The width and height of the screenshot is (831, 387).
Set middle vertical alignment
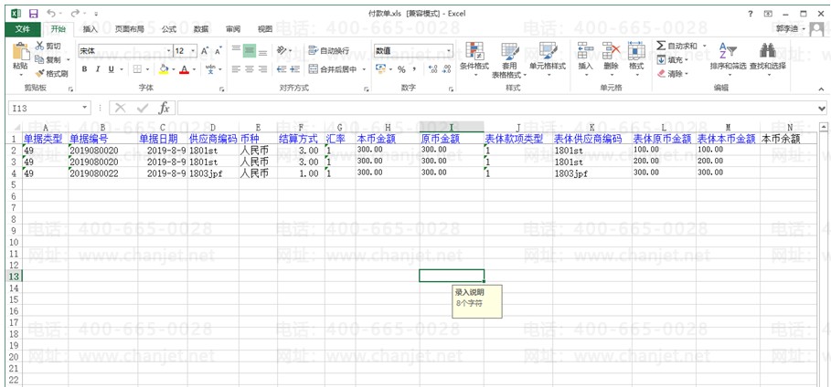249,51
